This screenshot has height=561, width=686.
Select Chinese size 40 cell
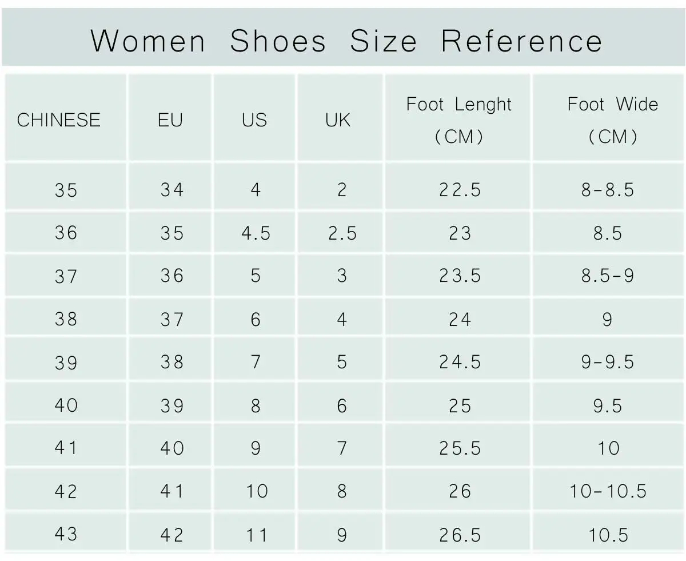point(66,405)
